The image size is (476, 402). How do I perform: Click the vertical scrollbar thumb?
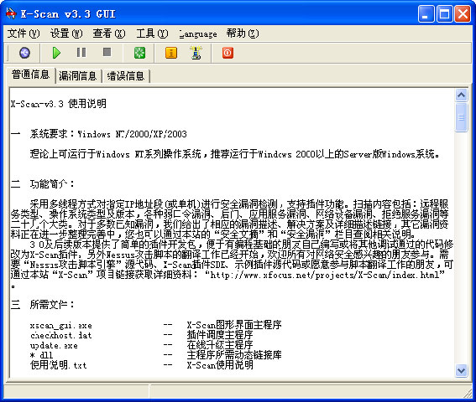461,117
